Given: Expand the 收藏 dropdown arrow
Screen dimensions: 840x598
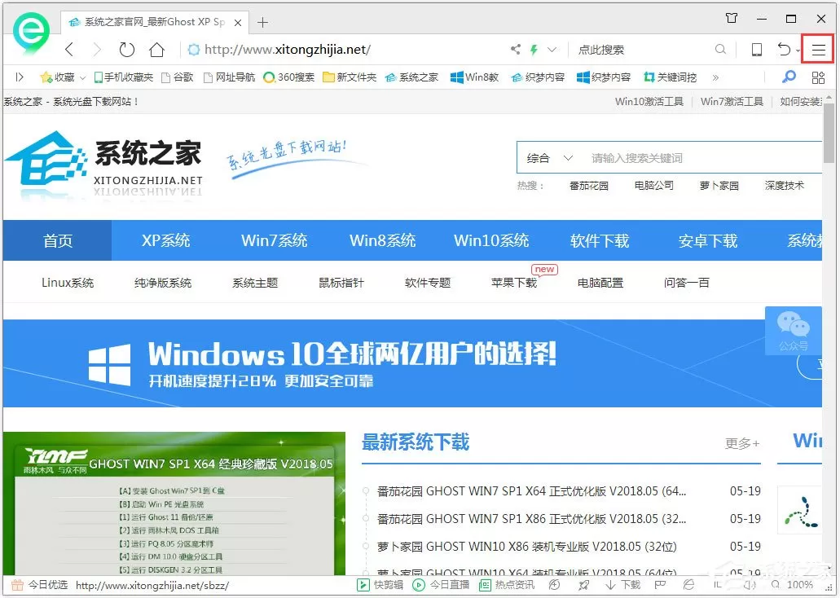Looking at the screenshot, I should (82, 77).
